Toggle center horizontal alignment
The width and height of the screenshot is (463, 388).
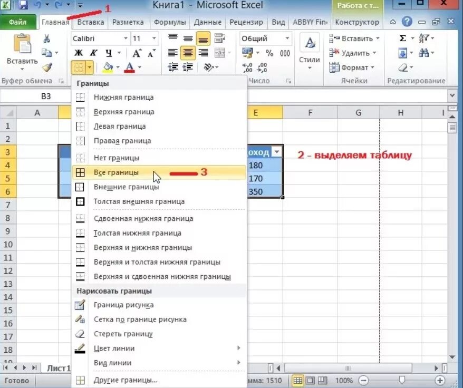click(x=188, y=53)
